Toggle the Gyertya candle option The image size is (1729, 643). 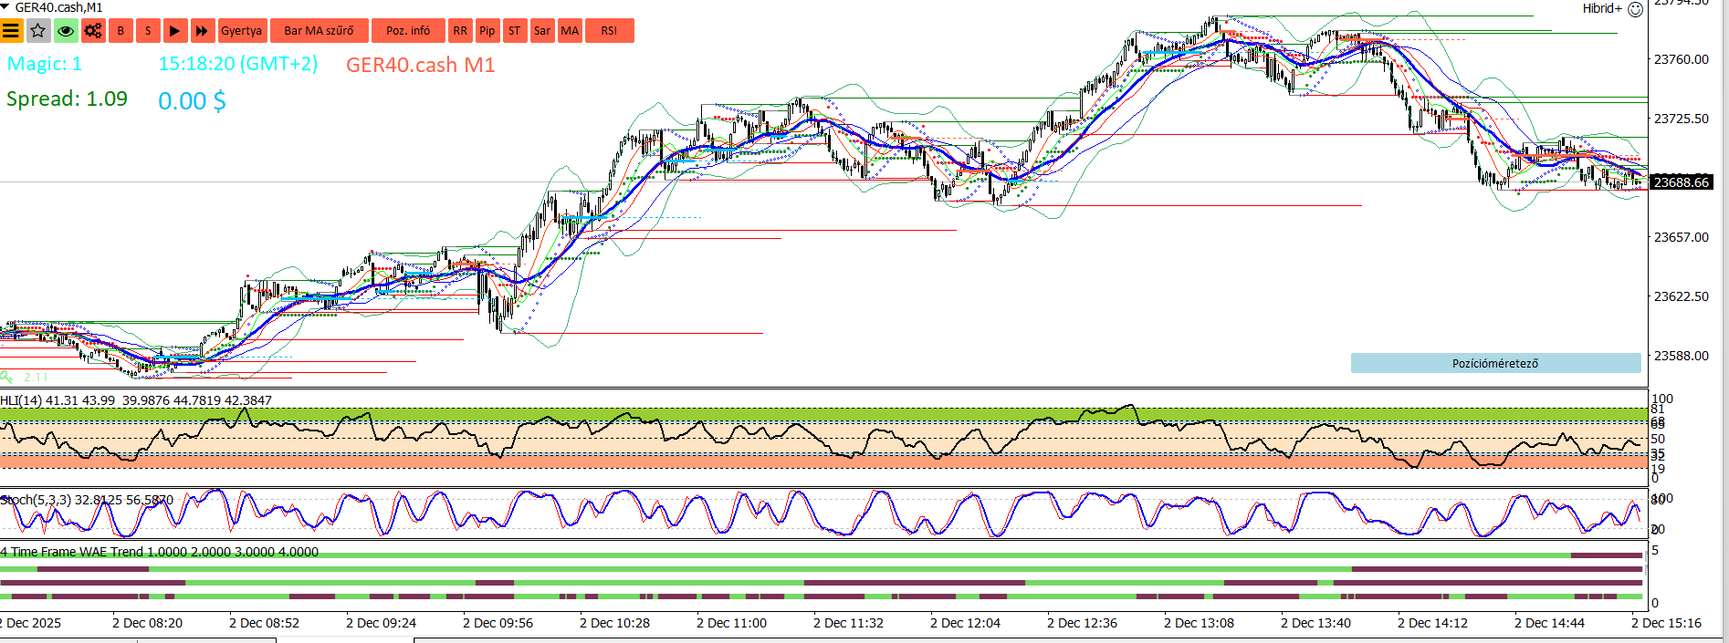(242, 31)
